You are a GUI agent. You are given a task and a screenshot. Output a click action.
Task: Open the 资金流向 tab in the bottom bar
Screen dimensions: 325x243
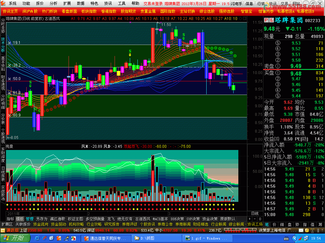41,224
